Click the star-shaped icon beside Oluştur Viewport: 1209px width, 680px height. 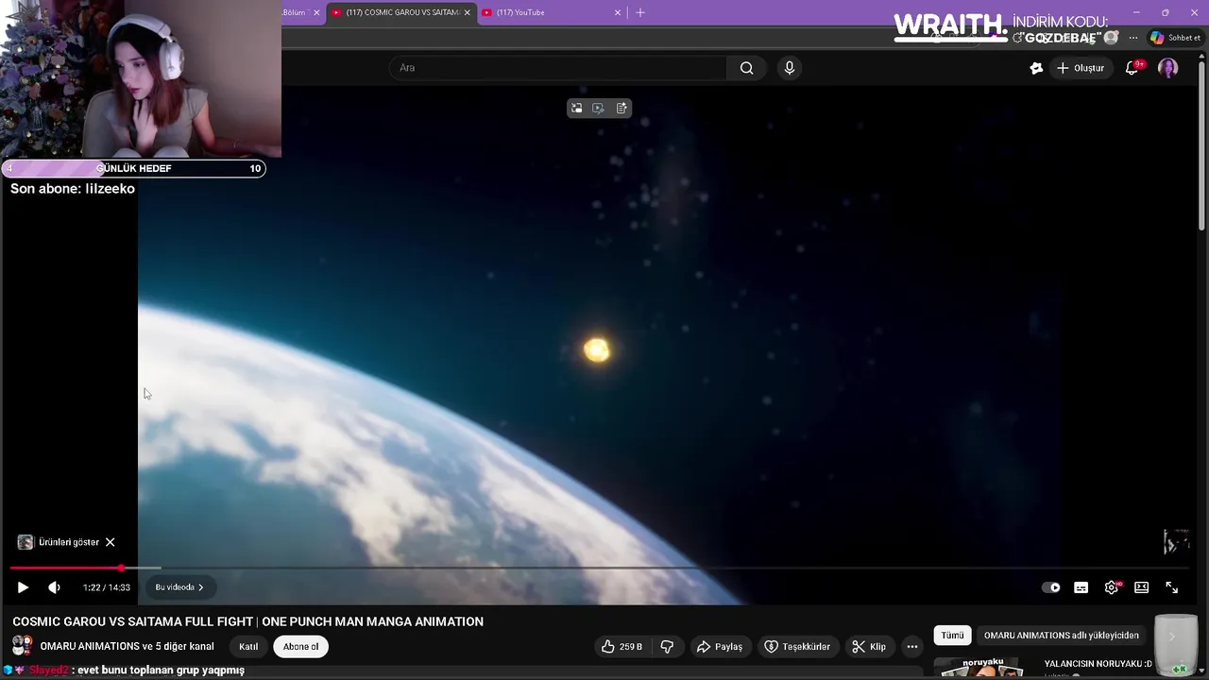coord(1036,68)
